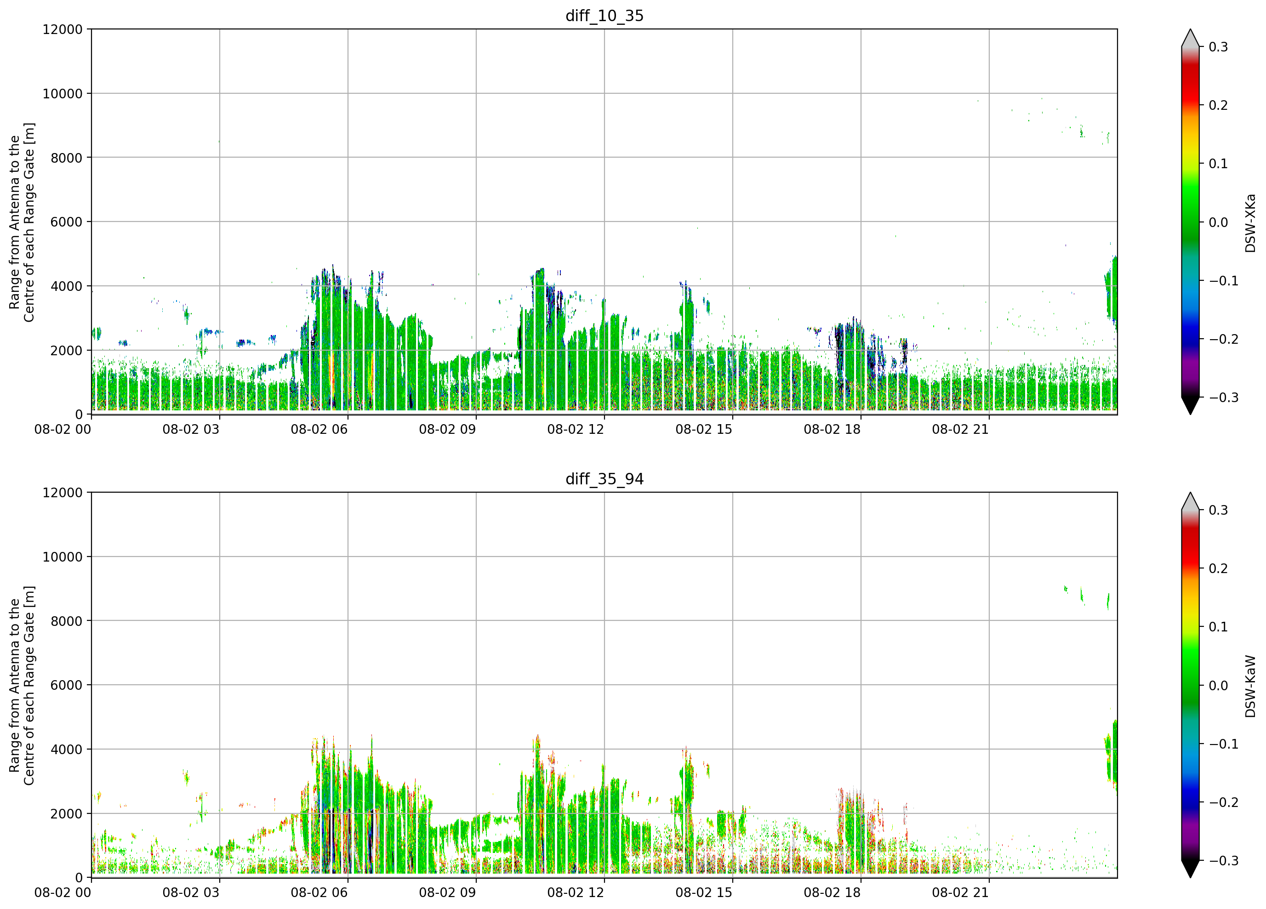Click '08-02 00' x-tick under diff_35_94 plot

coord(63,892)
